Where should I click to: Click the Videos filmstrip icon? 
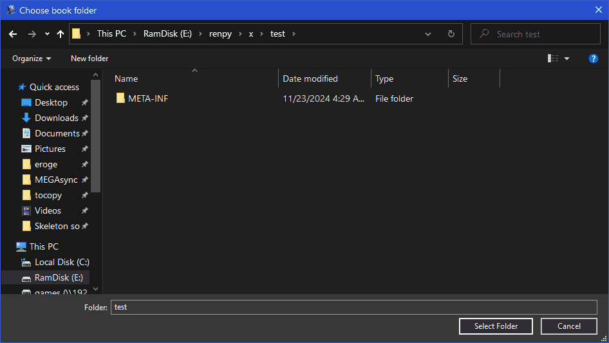[x=26, y=210]
